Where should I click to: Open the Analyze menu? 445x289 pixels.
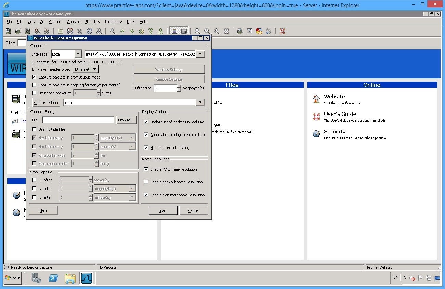pos(74,22)
